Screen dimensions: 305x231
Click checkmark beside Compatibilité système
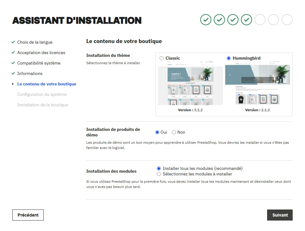[x=13, y=63]
